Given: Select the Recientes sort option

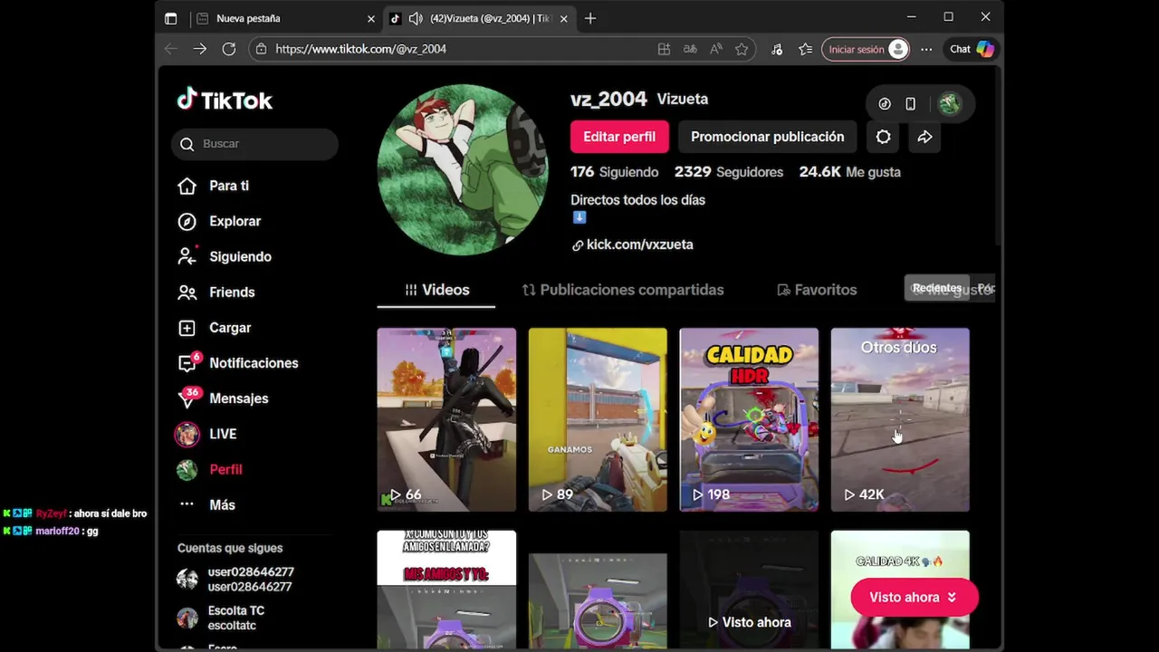Looking at the screenshot, I should [937, 288].
